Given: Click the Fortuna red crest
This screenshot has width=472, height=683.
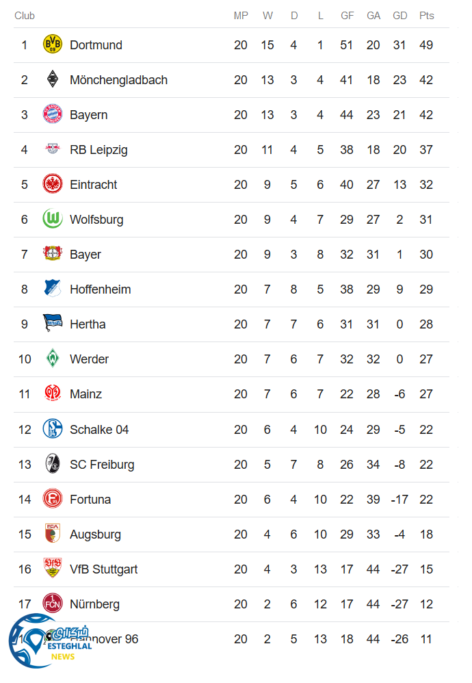Looking at the screenshot, I should click(53, 500).
